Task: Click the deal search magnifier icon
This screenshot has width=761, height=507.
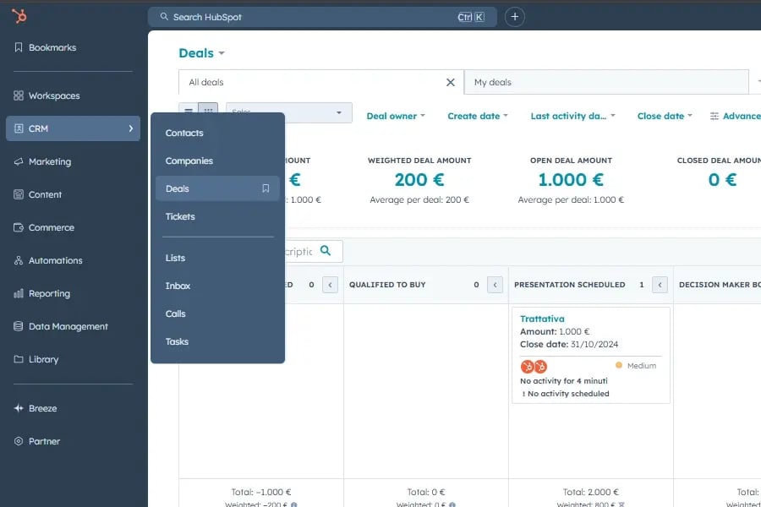Action: [326, 251]
